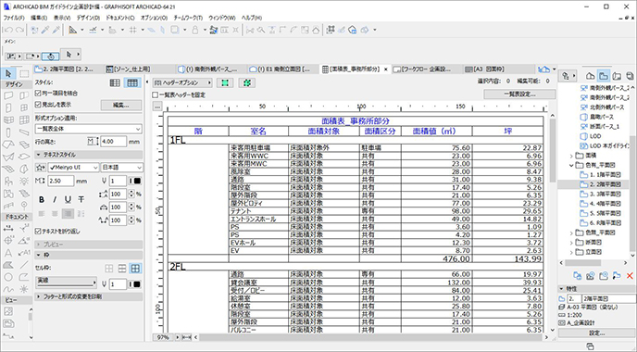Viewport: 637px width, 352px height.
Task: Click the font size 2.50 input field
Action: 61,181
